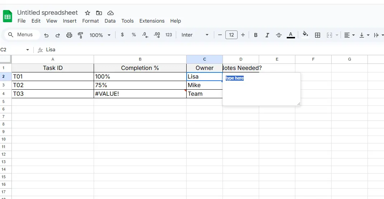Open the borders grid icon
Screen dimensions: 384x199
point(317,35)
